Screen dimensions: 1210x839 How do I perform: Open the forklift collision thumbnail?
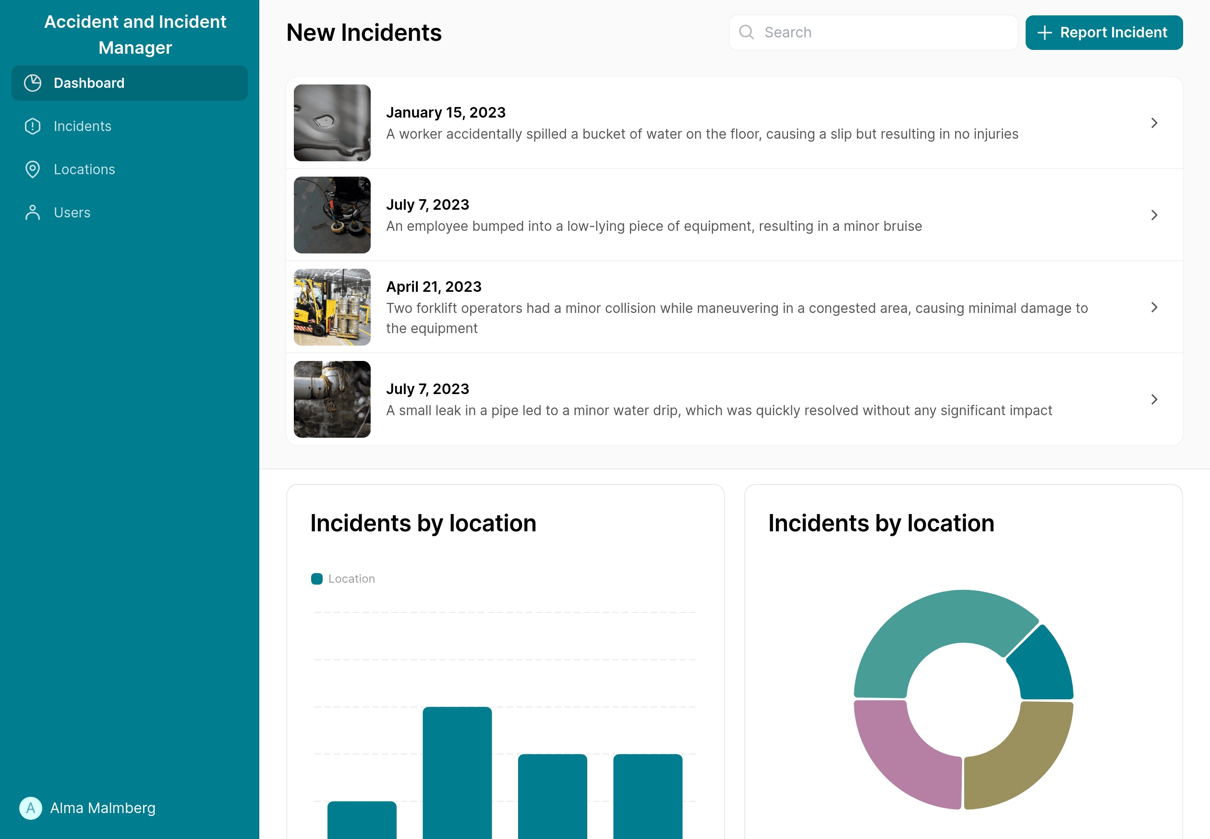click(x=332, y=307)
